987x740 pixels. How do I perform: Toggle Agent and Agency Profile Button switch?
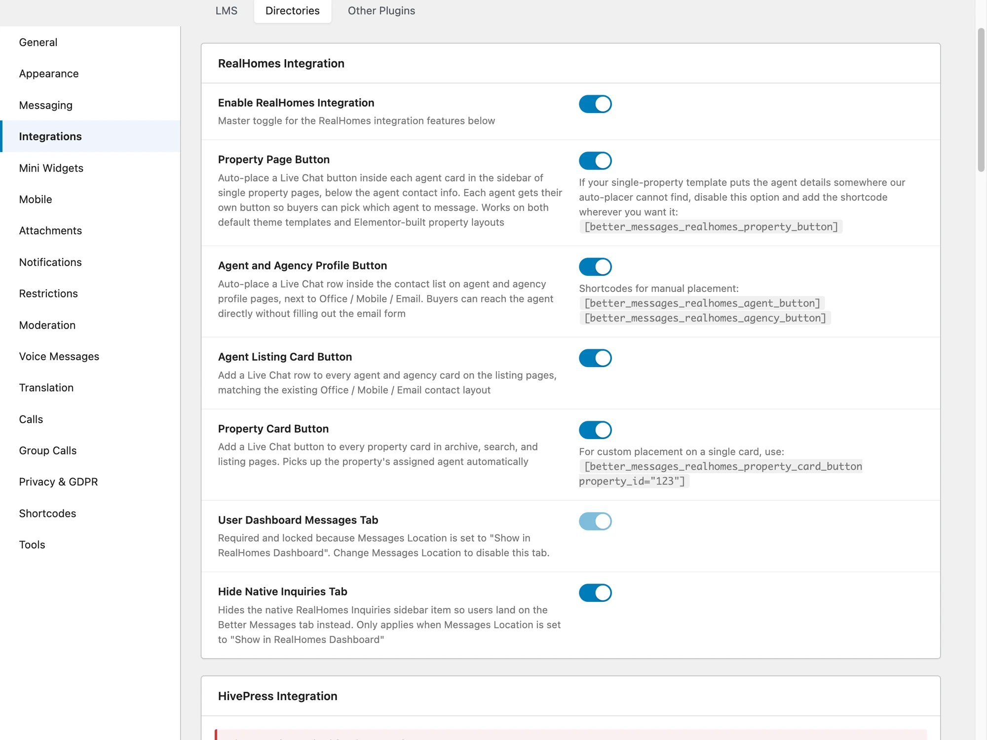coord(595,267)
